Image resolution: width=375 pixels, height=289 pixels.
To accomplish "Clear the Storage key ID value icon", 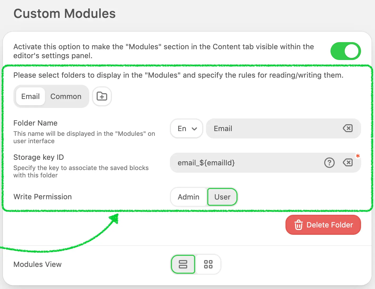I will [348, 163].
